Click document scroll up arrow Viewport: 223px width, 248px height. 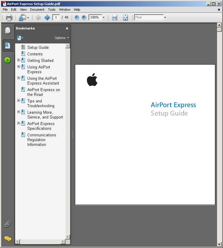(x=219, y=25)
